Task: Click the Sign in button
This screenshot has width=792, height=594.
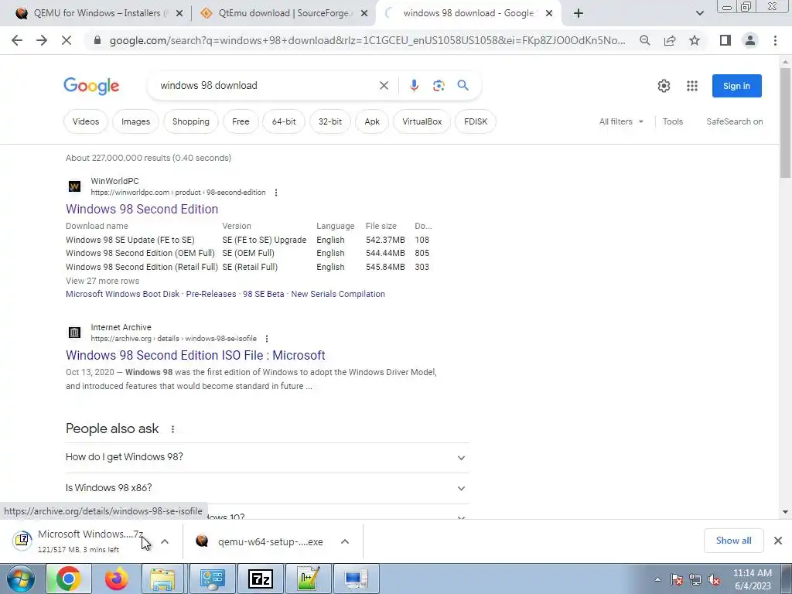Action: [736, 86]
